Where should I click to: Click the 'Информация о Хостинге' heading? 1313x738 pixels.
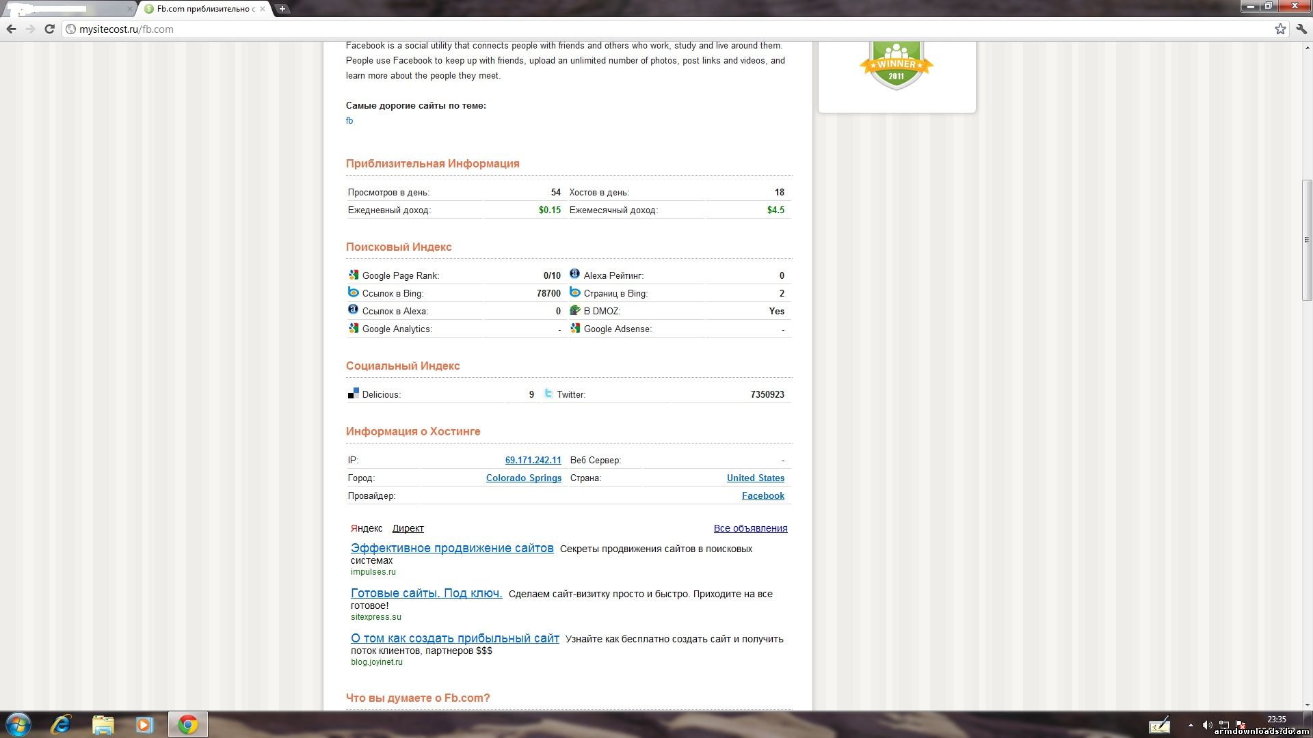click(413, 431)
